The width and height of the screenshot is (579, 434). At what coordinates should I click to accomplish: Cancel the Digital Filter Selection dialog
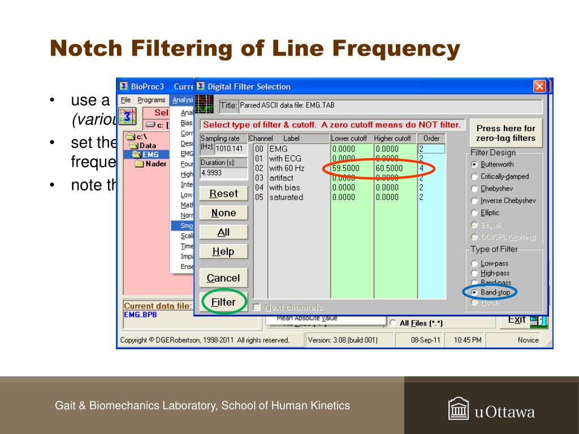coord(223,278)
